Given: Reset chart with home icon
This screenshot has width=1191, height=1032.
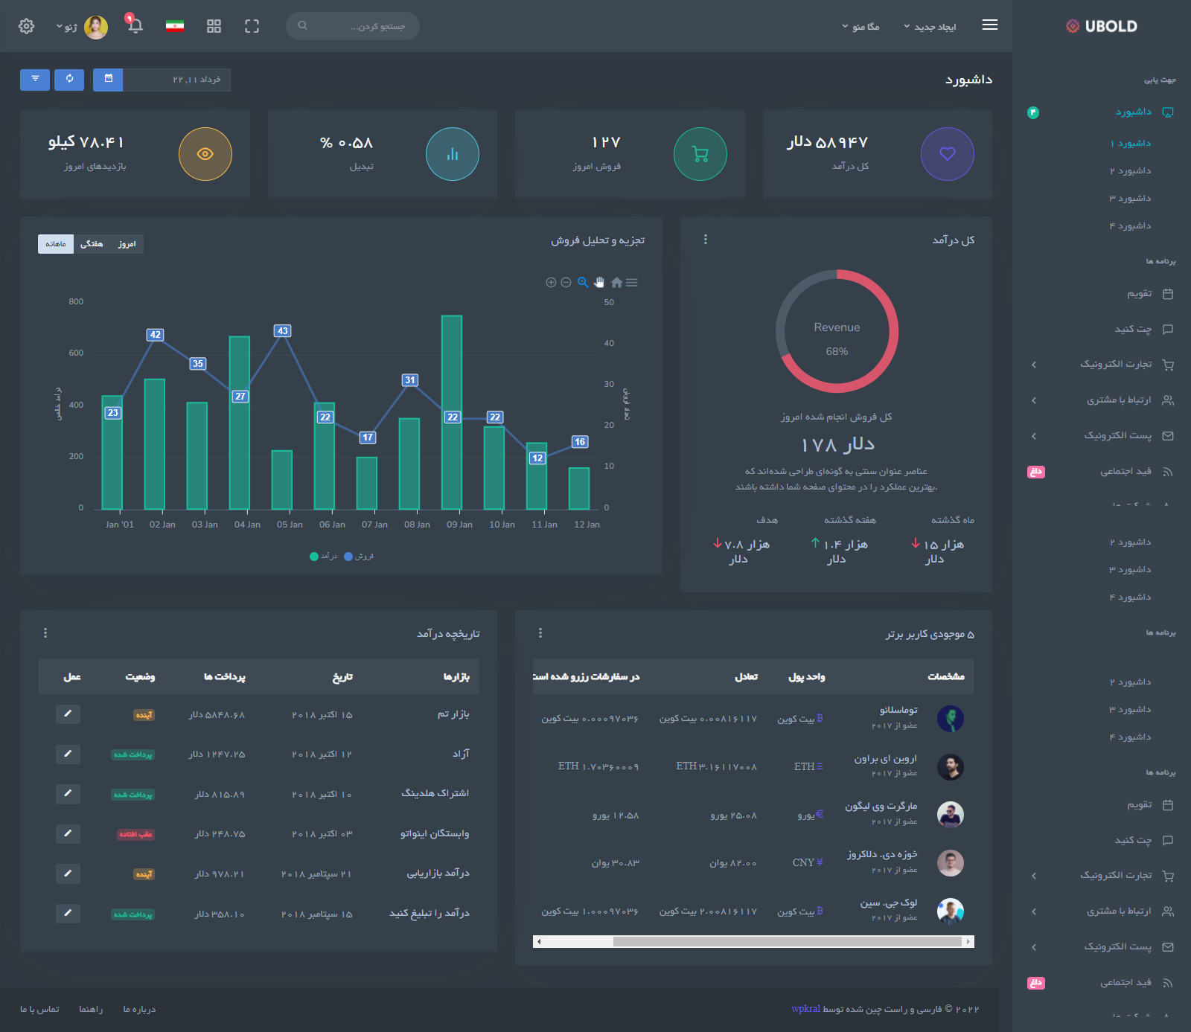Looking at the screenshot, I should pos(616,283).
